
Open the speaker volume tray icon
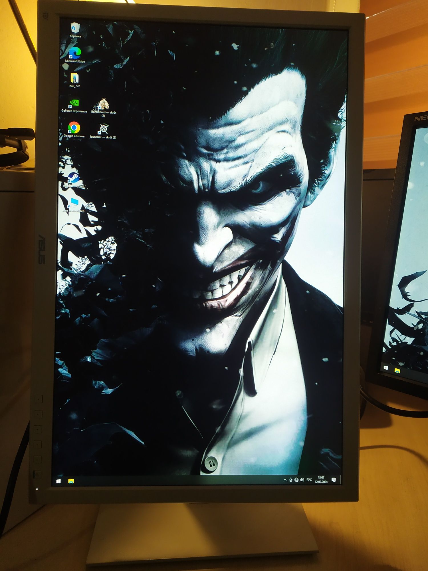pos(302,480)
